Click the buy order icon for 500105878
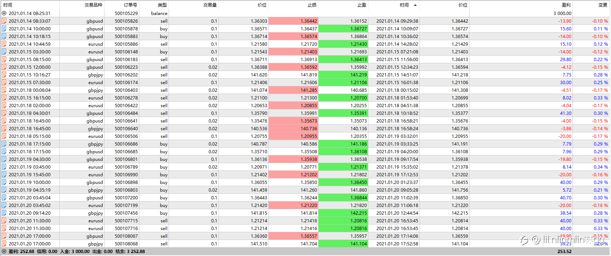611x256 pixels. tap(4, 29)
